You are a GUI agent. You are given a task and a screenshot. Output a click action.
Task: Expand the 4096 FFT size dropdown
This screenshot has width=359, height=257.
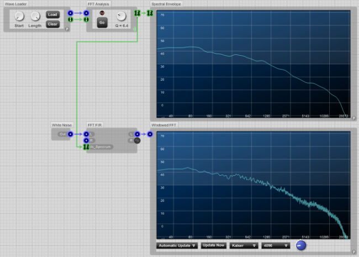(x=276, y=245)
